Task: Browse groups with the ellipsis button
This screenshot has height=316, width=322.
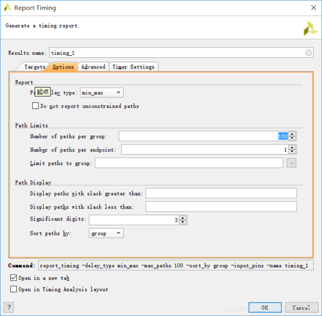Action: tap(291, 163)
